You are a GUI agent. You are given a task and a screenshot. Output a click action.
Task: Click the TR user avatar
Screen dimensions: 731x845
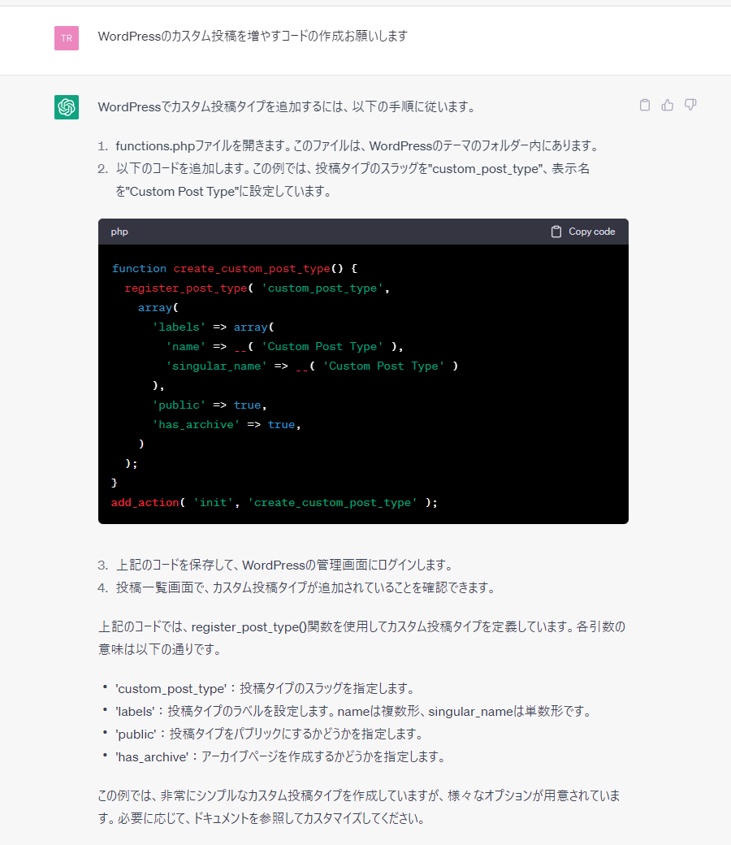67,38
